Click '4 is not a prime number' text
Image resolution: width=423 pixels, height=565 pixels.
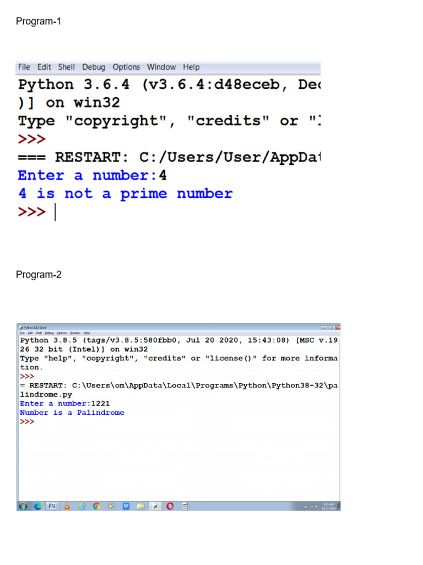126,194
